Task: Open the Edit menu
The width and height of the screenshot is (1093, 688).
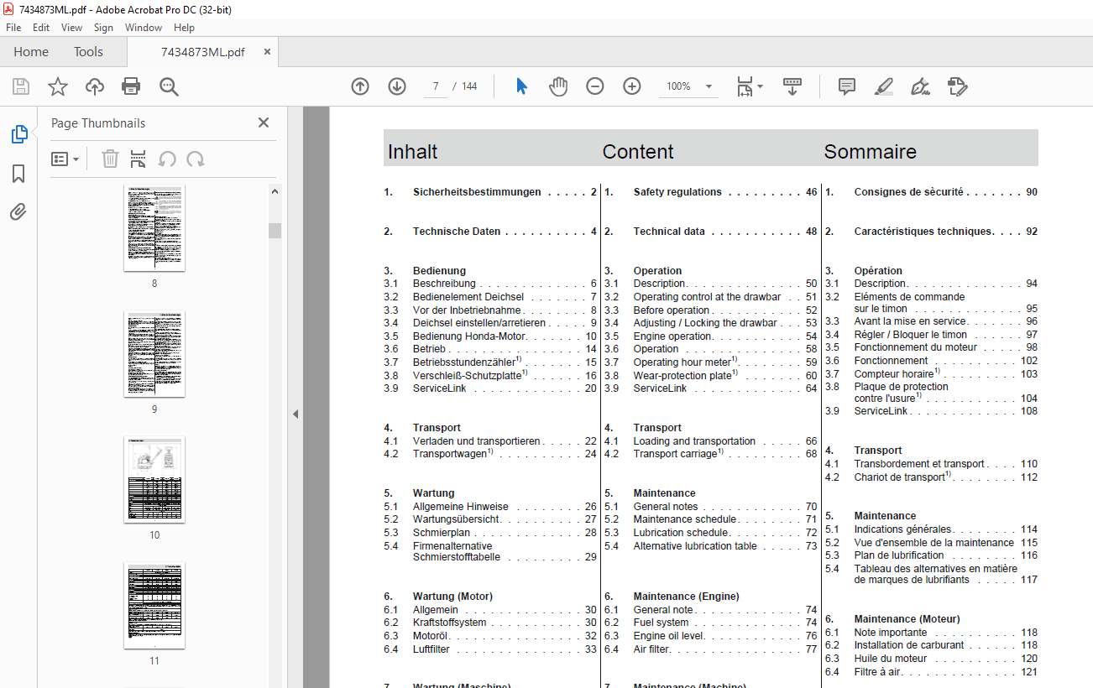Action: pyautogui.click(x=41, y=28)
